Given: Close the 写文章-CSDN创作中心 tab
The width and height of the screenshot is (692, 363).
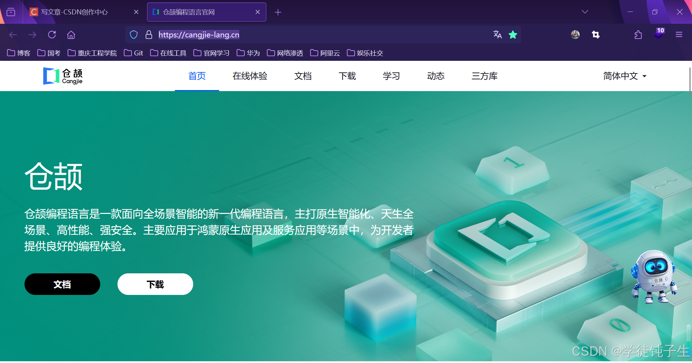Looking at the screenshot, I should [x=136, y=12].
